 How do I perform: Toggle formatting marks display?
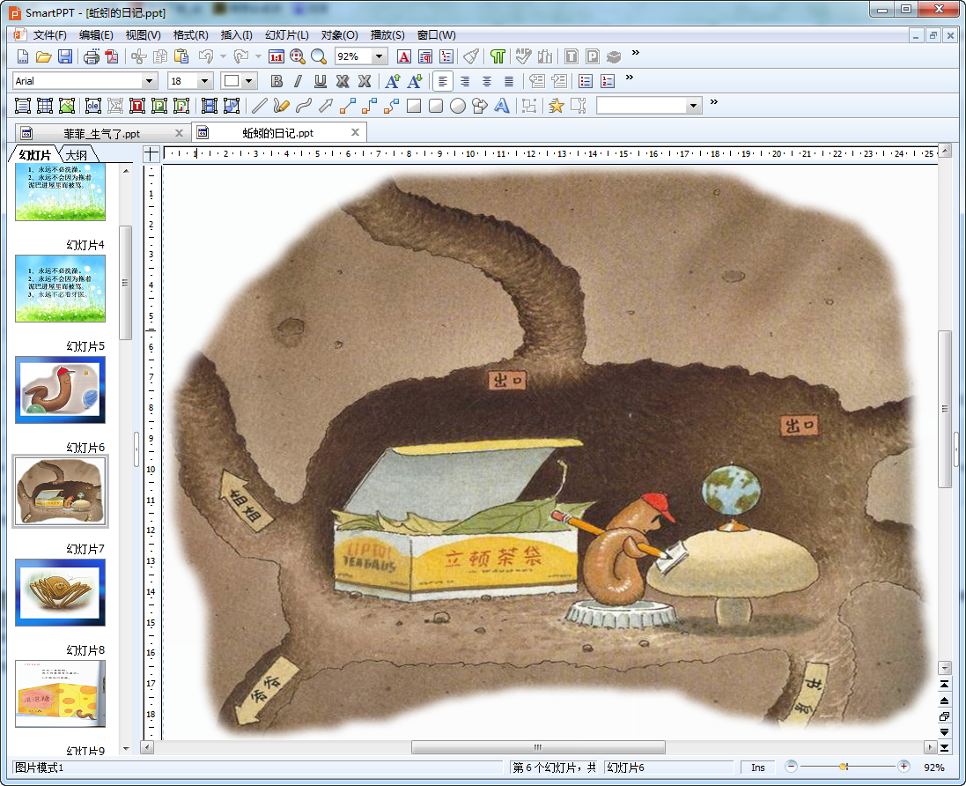coord(498,56)
